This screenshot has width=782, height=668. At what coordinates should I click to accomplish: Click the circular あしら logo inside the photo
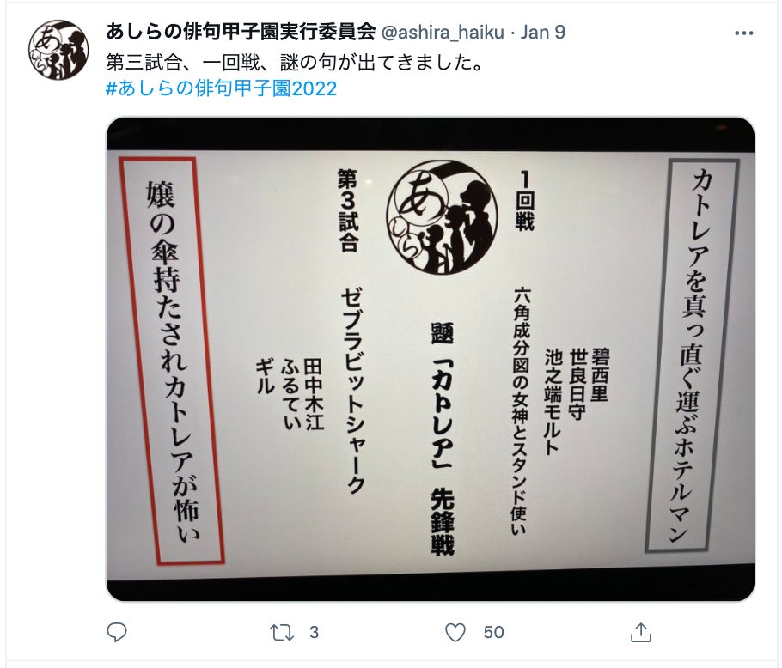pyautogui.click(x=443, y=218)
